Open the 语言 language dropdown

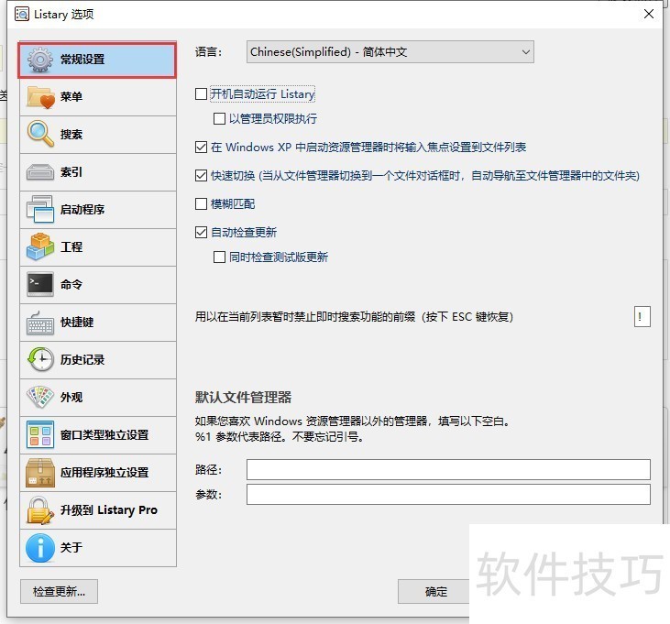point(390,52)
